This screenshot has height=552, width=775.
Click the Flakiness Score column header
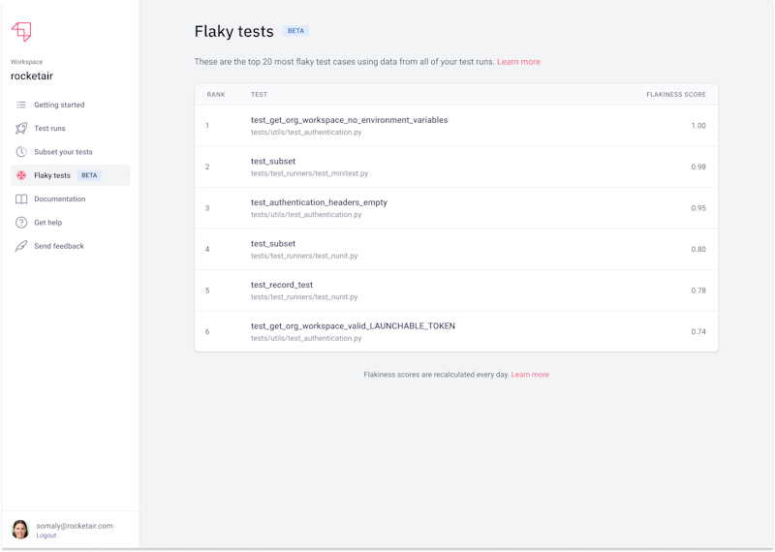coord(675,95)
